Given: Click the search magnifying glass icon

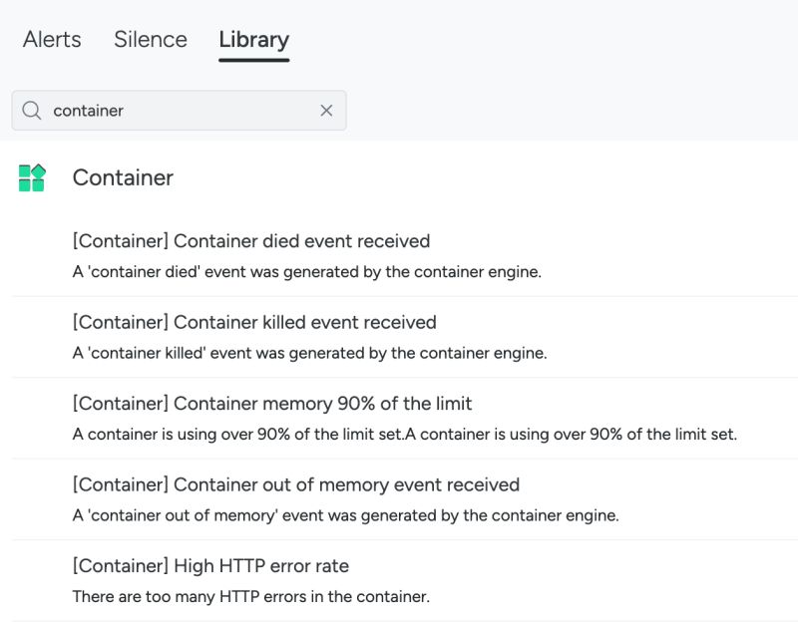Looking at the screenshot, I should (31, 111).
